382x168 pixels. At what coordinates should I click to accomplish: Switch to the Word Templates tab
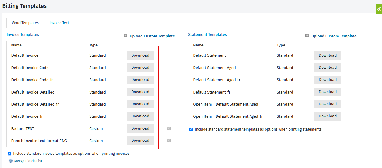click(25, 23)
